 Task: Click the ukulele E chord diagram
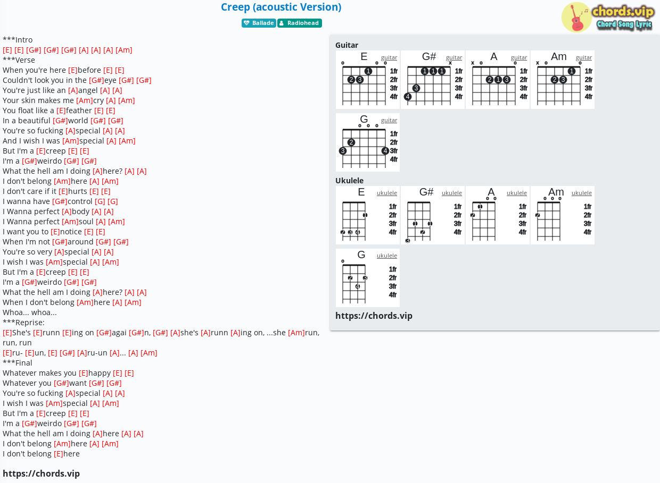coord(368,215)
